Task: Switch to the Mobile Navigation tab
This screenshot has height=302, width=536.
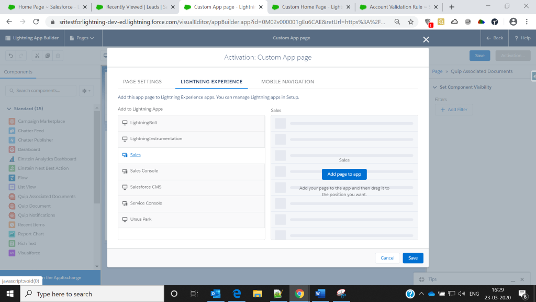Action: point(287,82)
